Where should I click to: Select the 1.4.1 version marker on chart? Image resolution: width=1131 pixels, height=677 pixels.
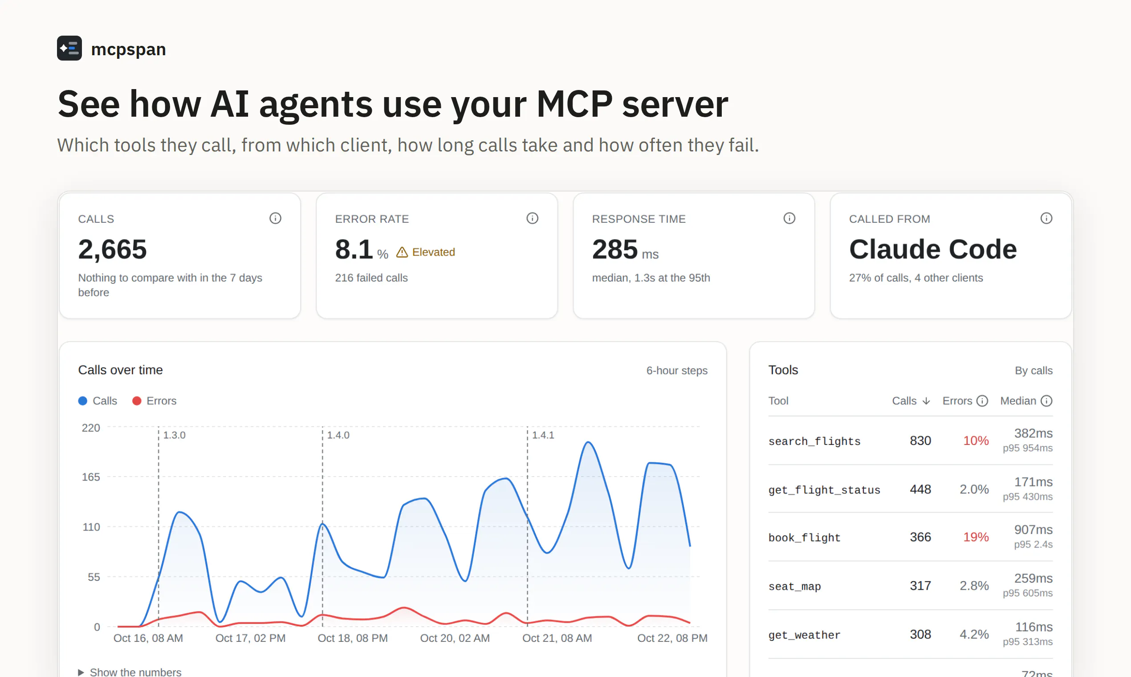pyautogui.click(x=543, y=435)
